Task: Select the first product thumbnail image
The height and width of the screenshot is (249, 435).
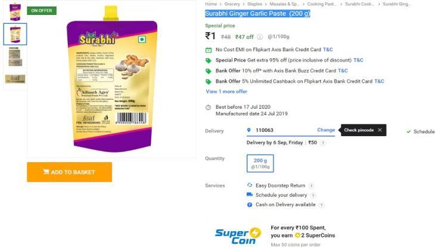Action: click(x=15, y=12)
